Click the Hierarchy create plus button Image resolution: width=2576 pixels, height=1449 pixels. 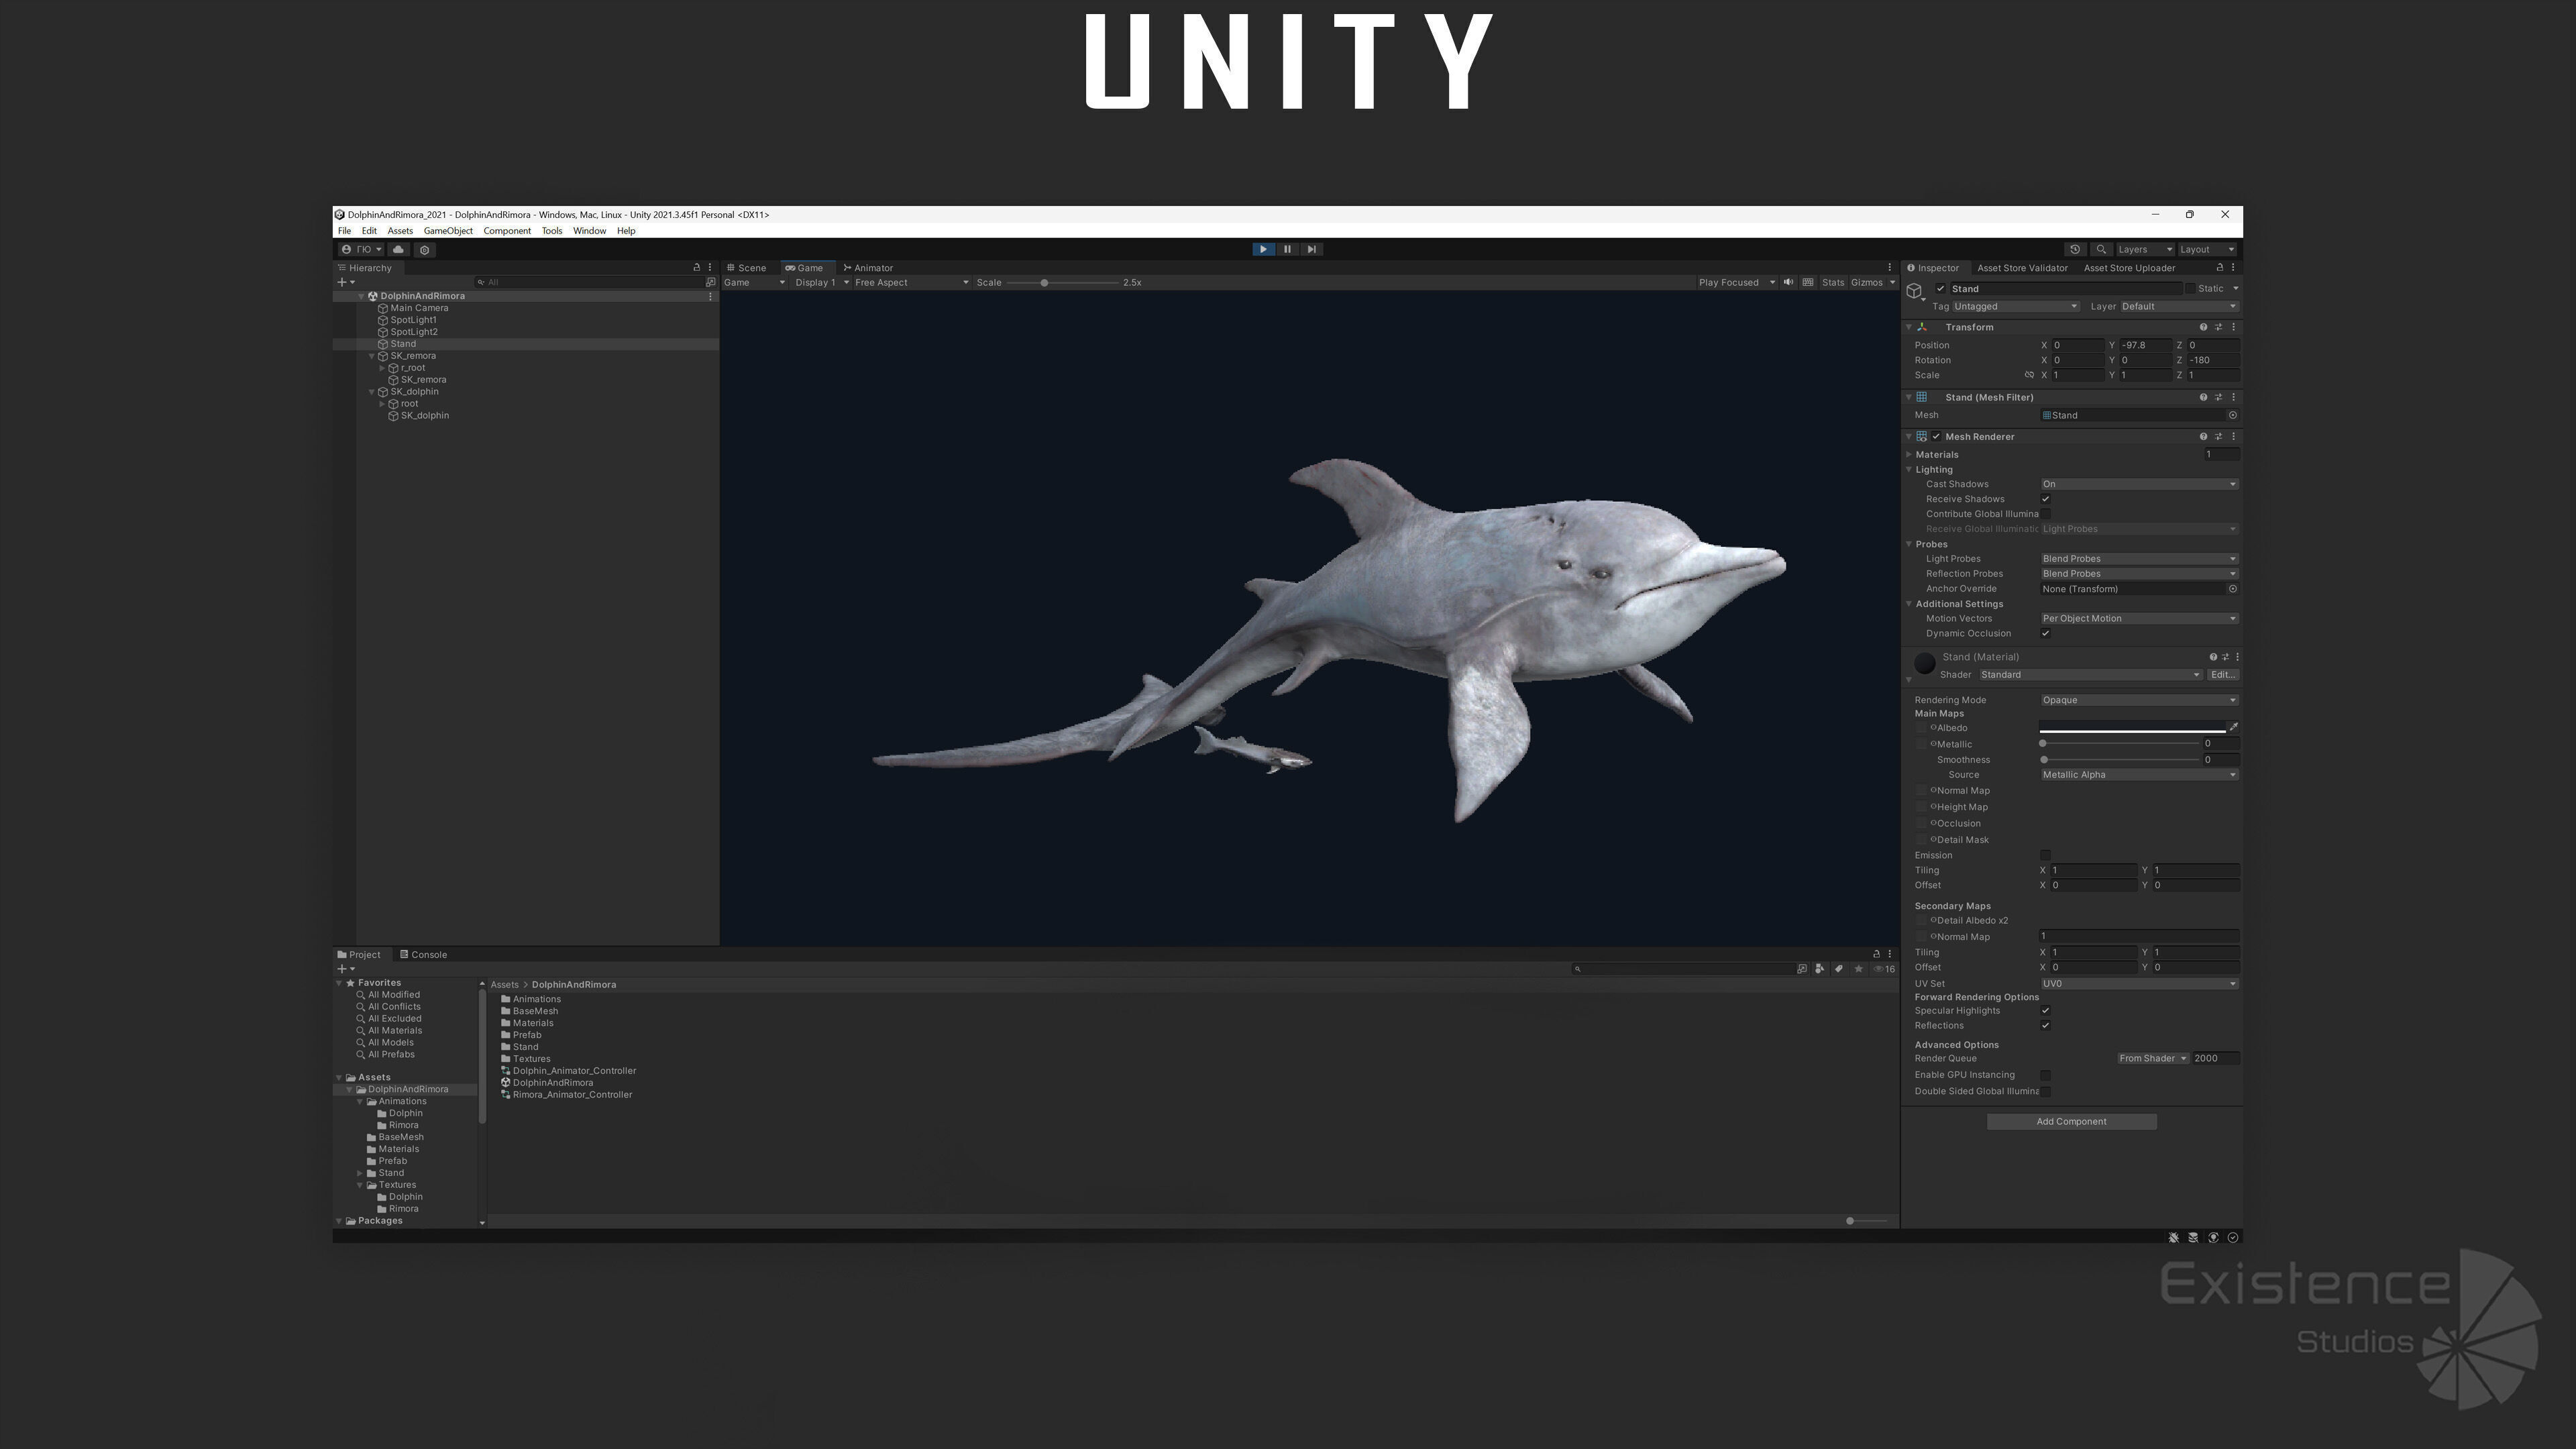(345, 282)
